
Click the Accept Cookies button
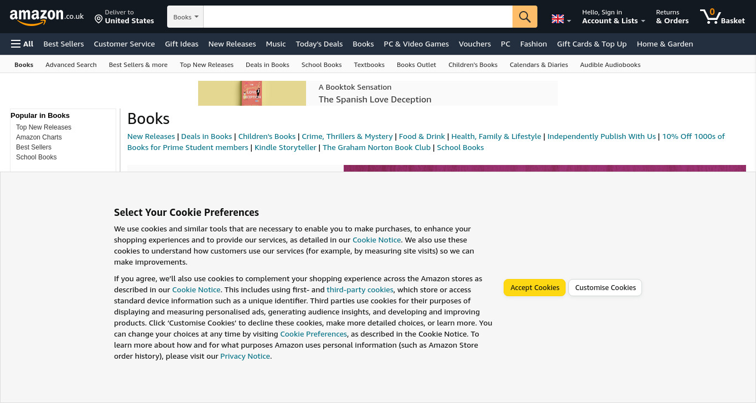(x=535, y=288)
